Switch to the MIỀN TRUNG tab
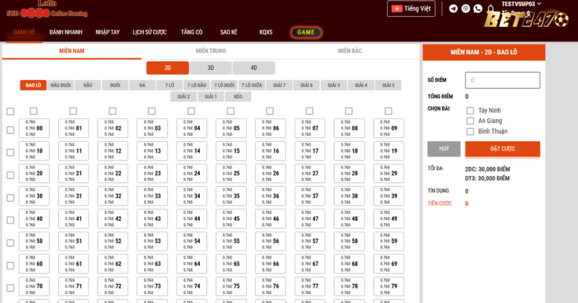 tap(211, 51)
